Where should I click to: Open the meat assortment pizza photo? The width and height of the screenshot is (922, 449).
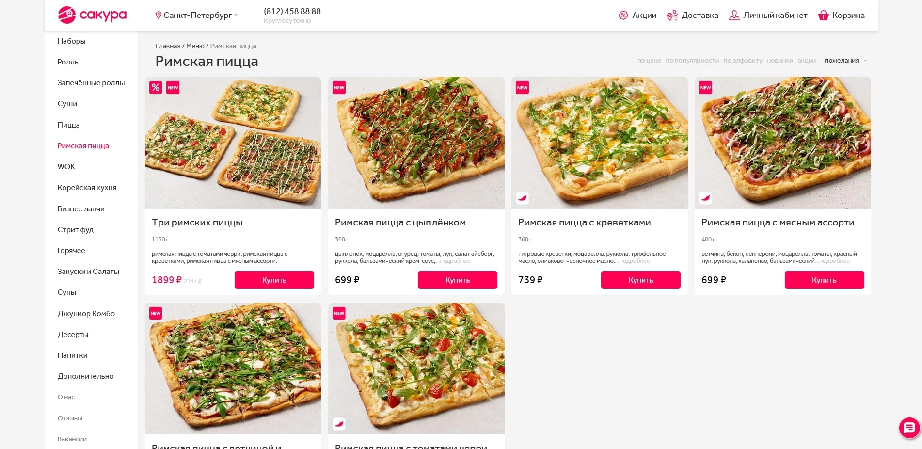click(x=782, y=143)
